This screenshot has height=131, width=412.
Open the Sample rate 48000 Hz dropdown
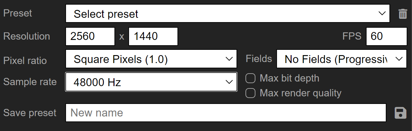[x=151, y=82]
